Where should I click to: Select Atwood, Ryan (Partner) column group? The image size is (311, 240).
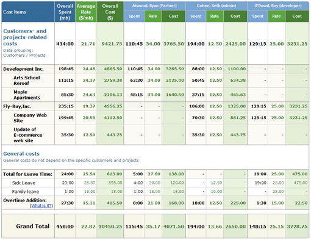(154, 6)
